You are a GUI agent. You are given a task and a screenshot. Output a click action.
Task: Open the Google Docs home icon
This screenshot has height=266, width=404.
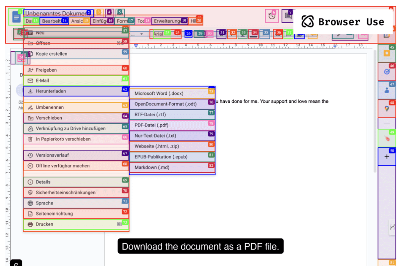click(16, 17)
